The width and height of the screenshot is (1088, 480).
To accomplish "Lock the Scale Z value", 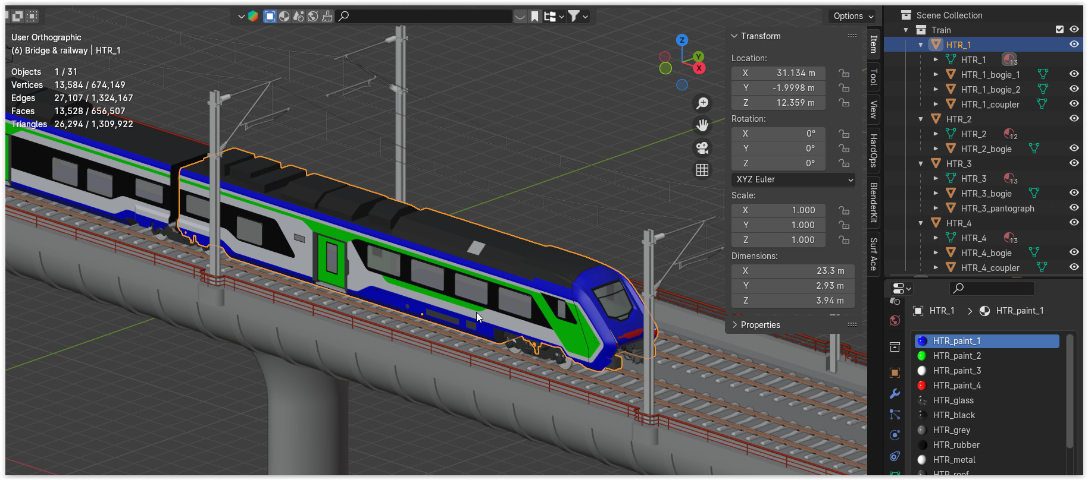I will tap(844, 240).
